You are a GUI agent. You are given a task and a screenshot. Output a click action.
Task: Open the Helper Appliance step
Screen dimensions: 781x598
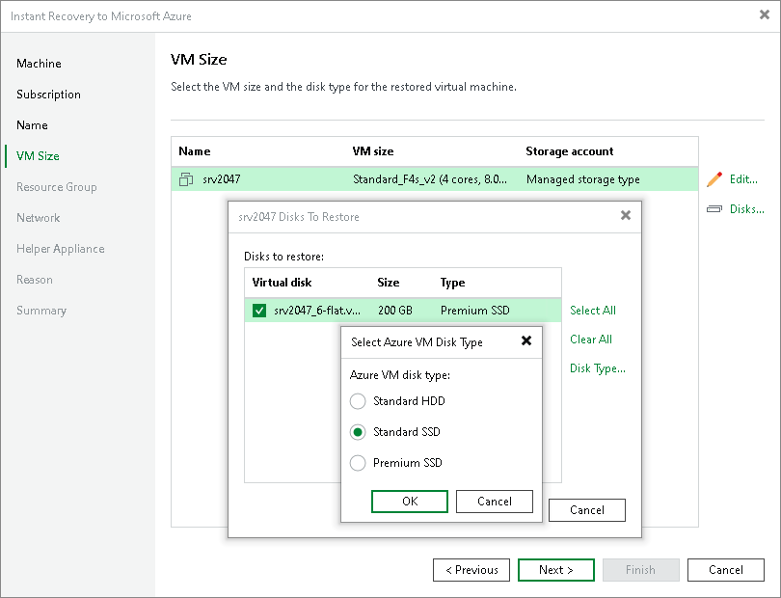[x=61, y=249]
